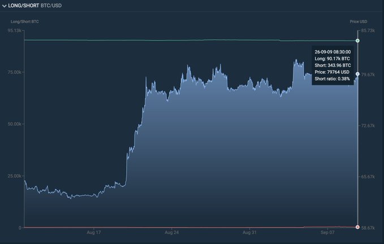
Task: Click the 65.67k right axis label
Action: [368, 177]
